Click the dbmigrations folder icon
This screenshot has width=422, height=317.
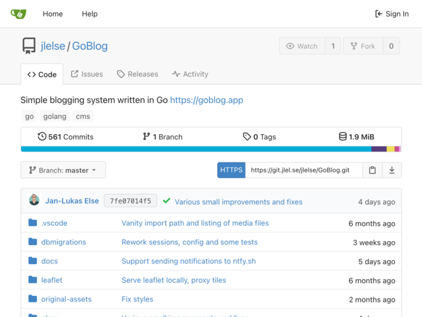click(33, 242)
